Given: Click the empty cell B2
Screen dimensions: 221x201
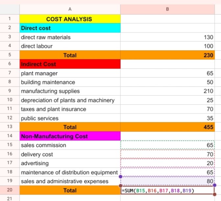Looking at the screenshot, I should (167, 28).
